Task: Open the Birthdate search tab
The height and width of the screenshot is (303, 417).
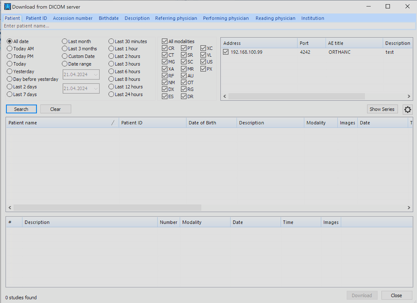Action: 109,18
